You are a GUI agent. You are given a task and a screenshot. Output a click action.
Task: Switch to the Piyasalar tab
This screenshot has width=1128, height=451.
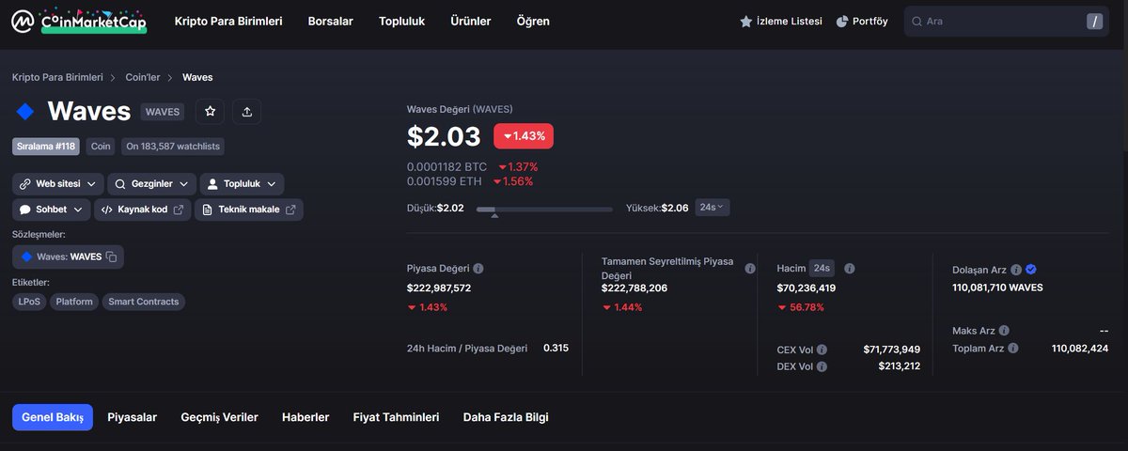(x=133, y=417)
